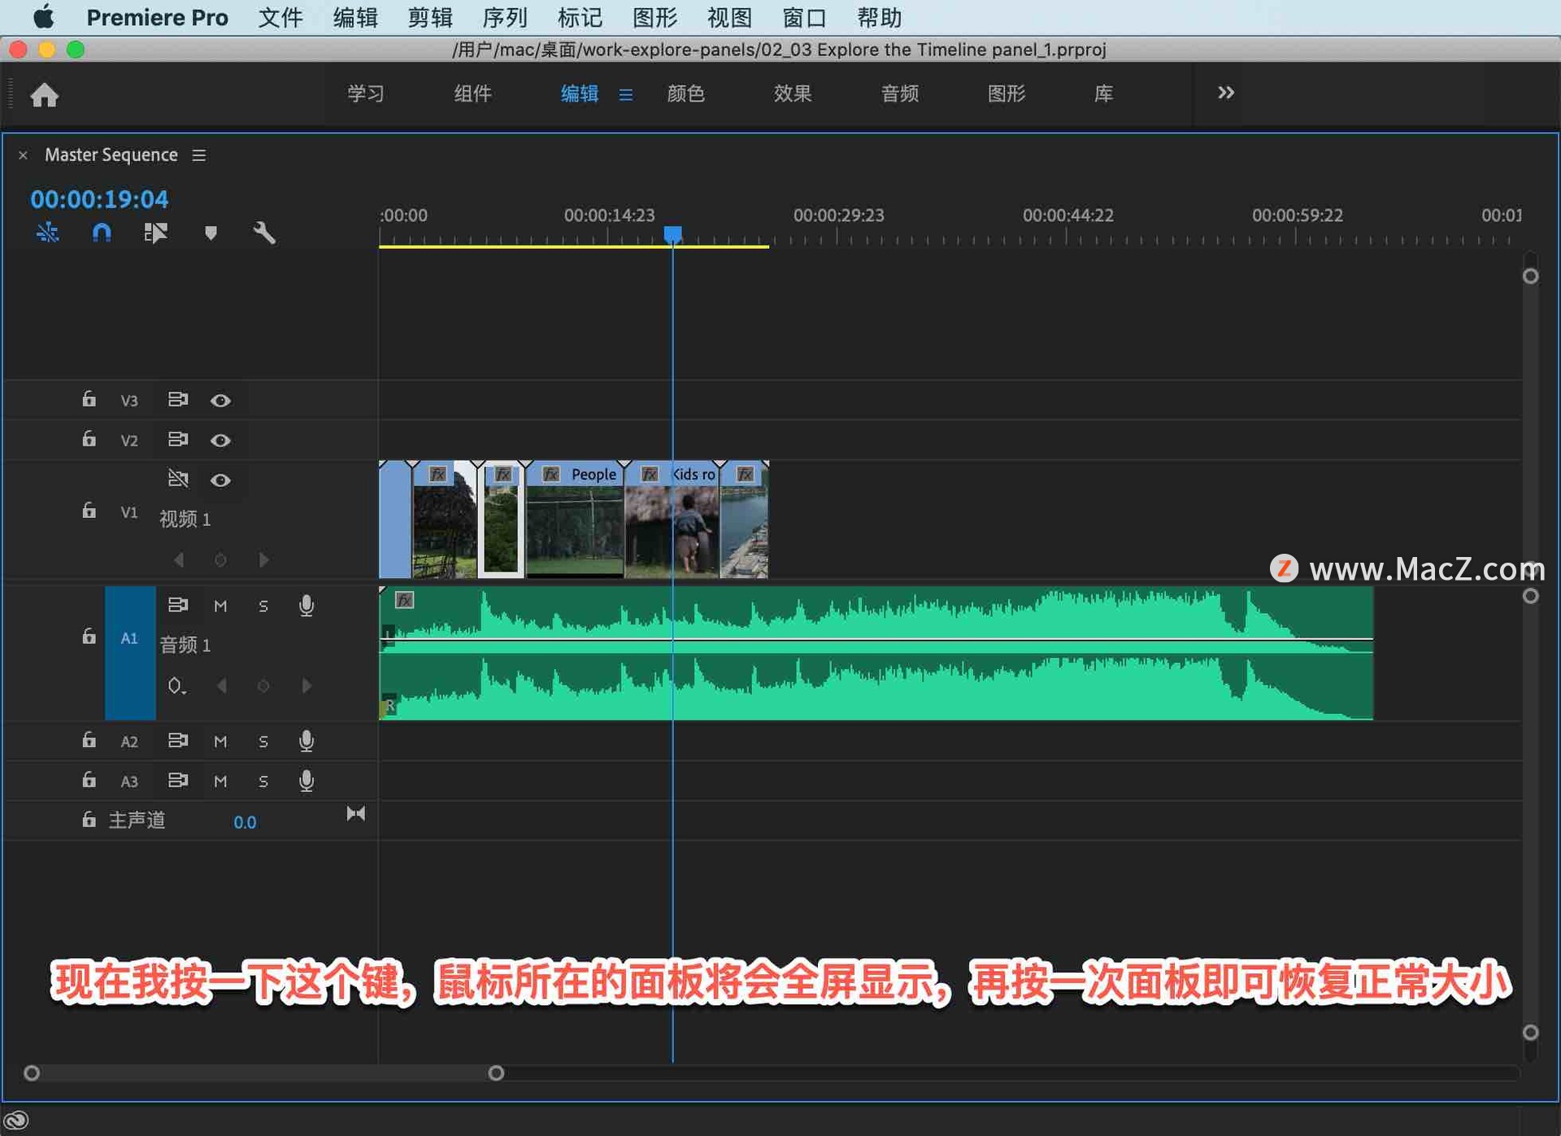Image resolution: width=1561 pixels, height=1136 pixels.
Task: Click master track output meter icon
Action: coord(356,813)
